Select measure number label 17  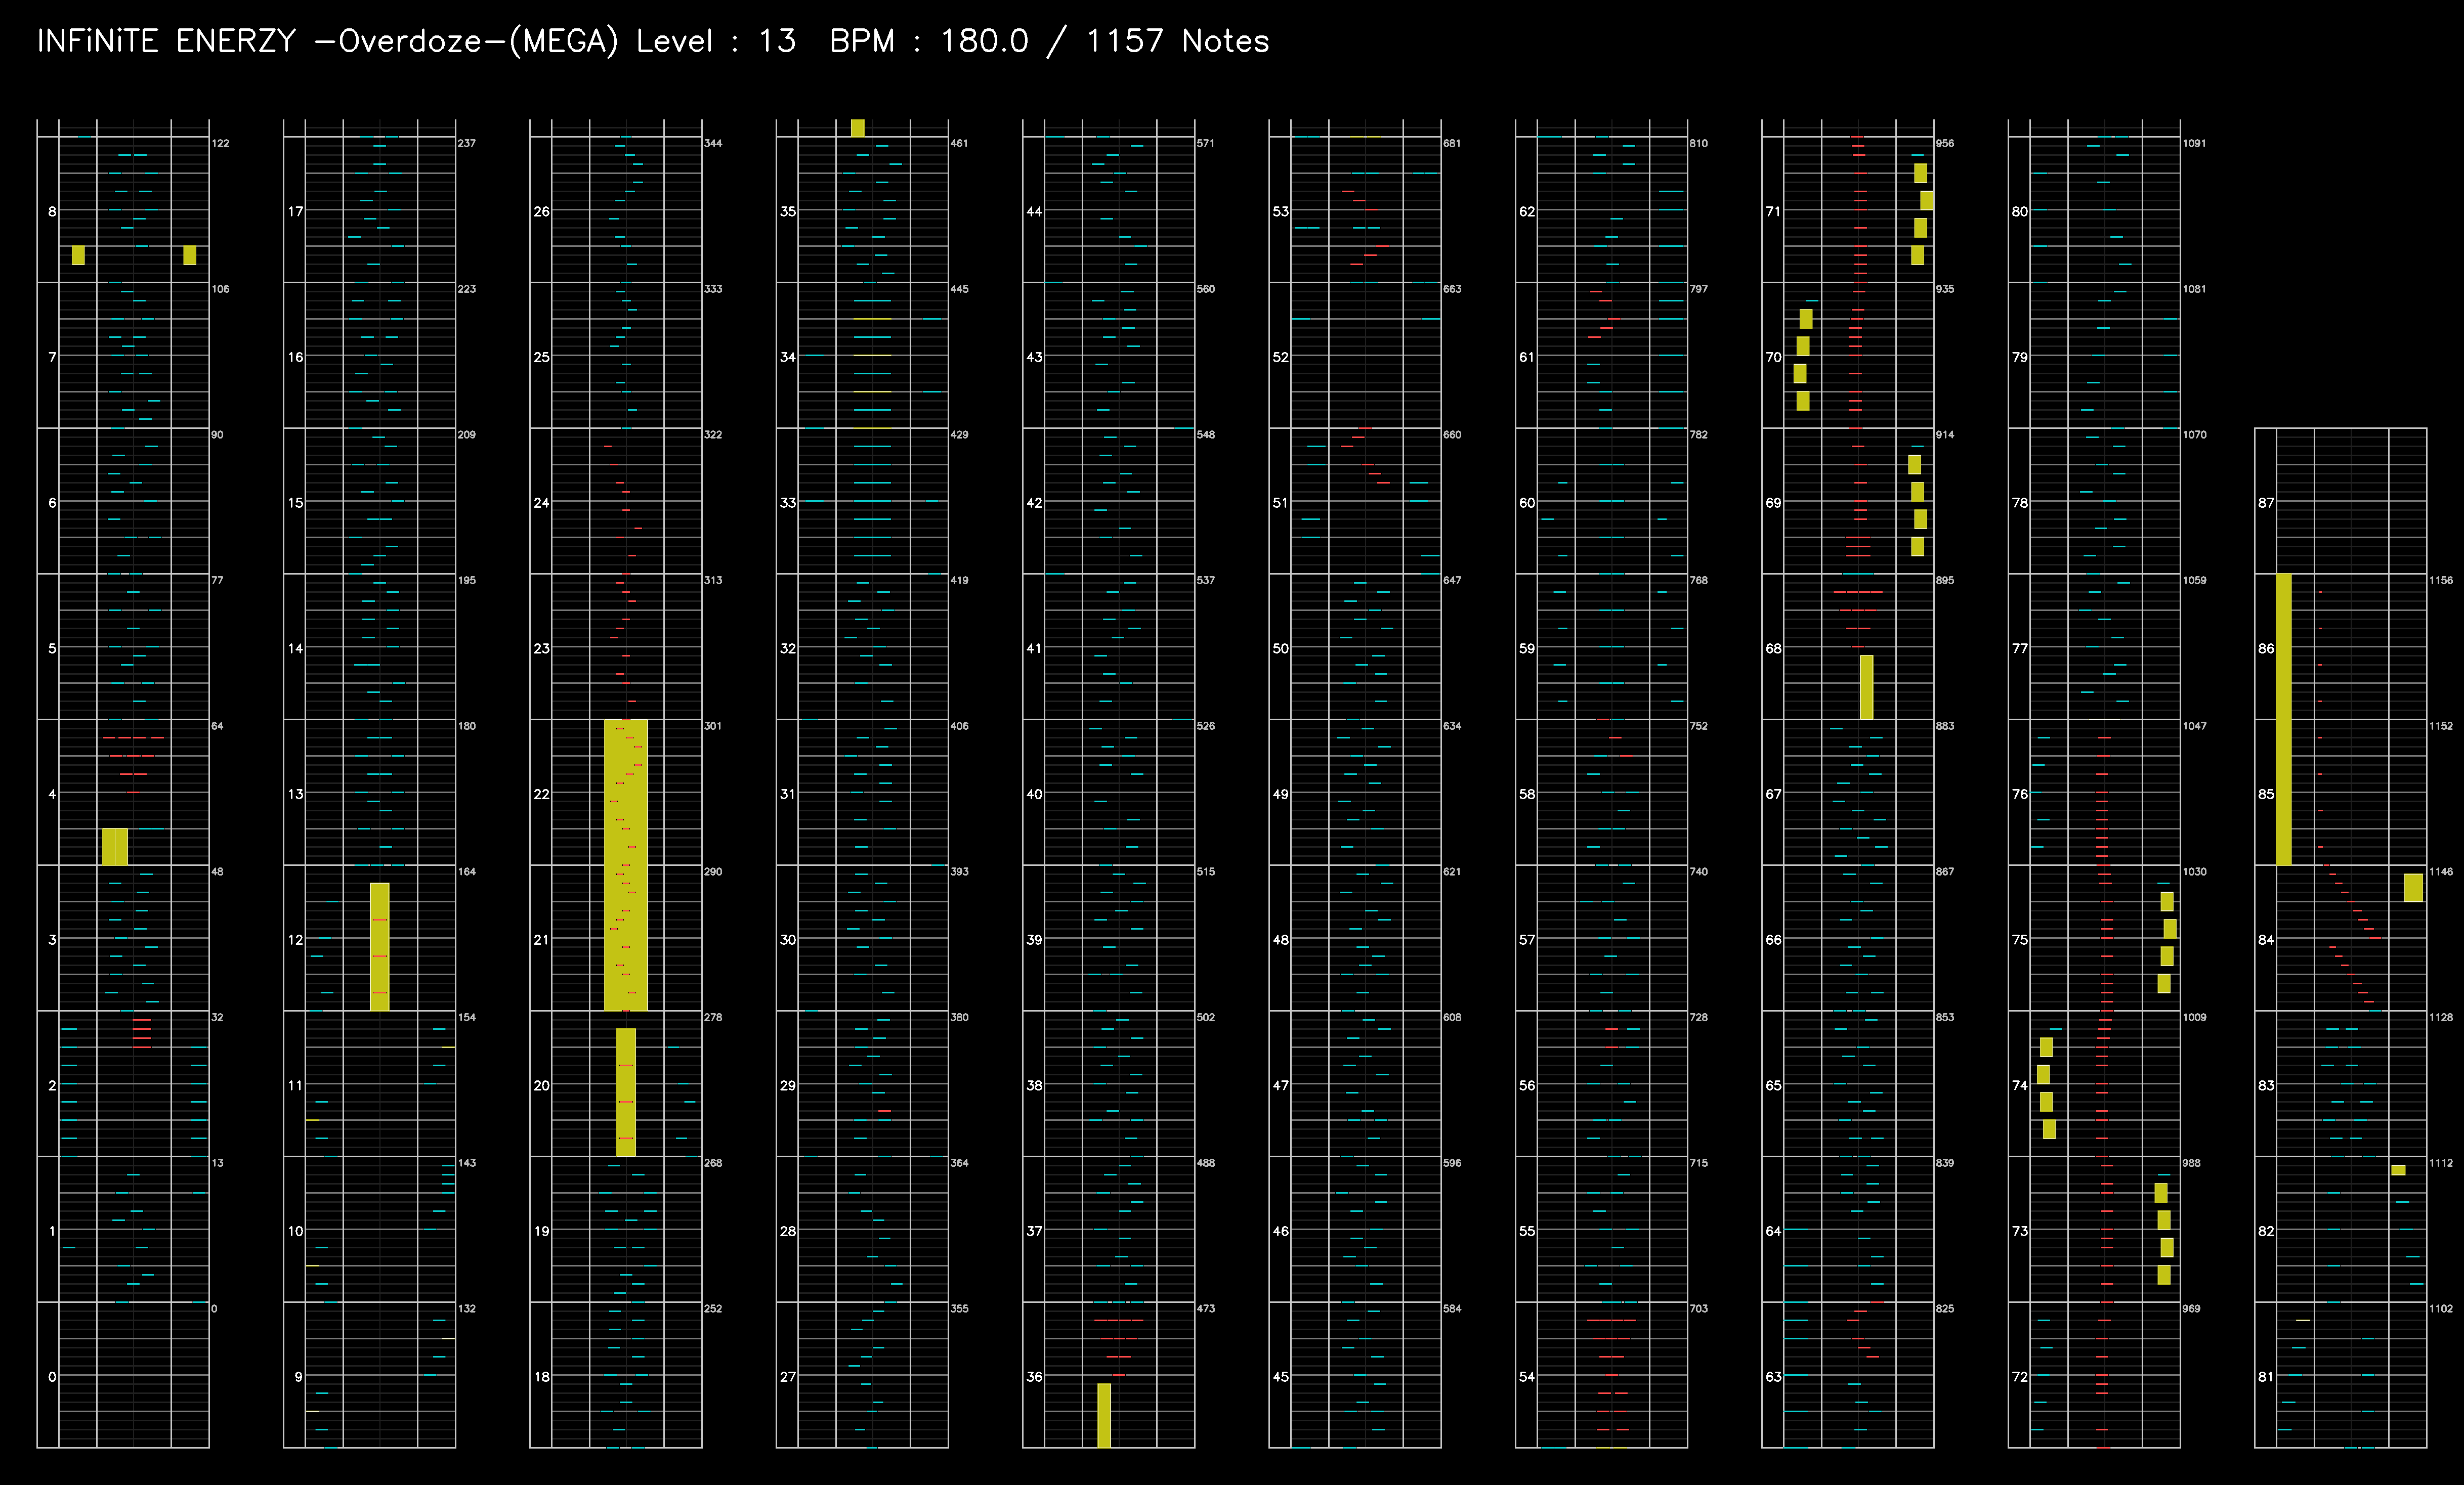point(295,211)
